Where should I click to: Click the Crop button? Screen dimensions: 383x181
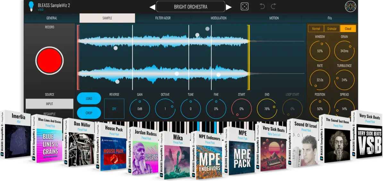[x=89, y=113]
